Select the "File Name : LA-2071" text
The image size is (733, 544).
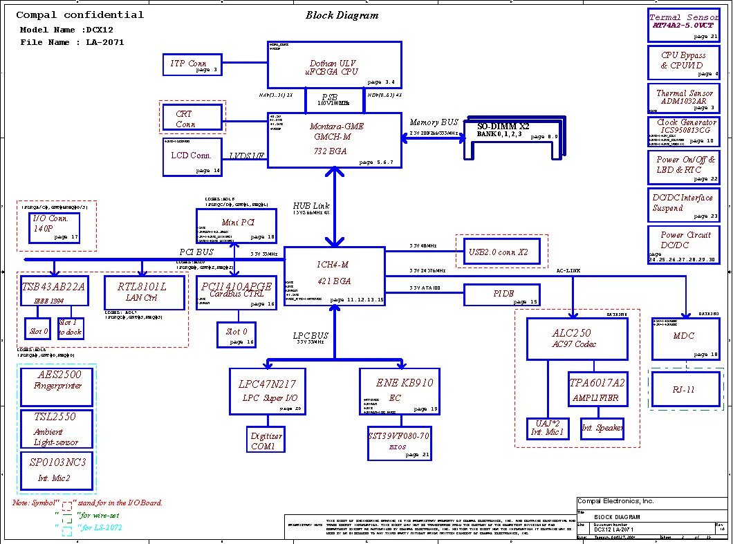(72, 43)
